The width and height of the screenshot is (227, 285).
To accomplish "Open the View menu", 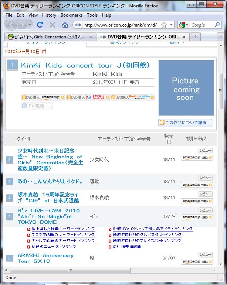I will pyautogui.click(x=33, y=15).
